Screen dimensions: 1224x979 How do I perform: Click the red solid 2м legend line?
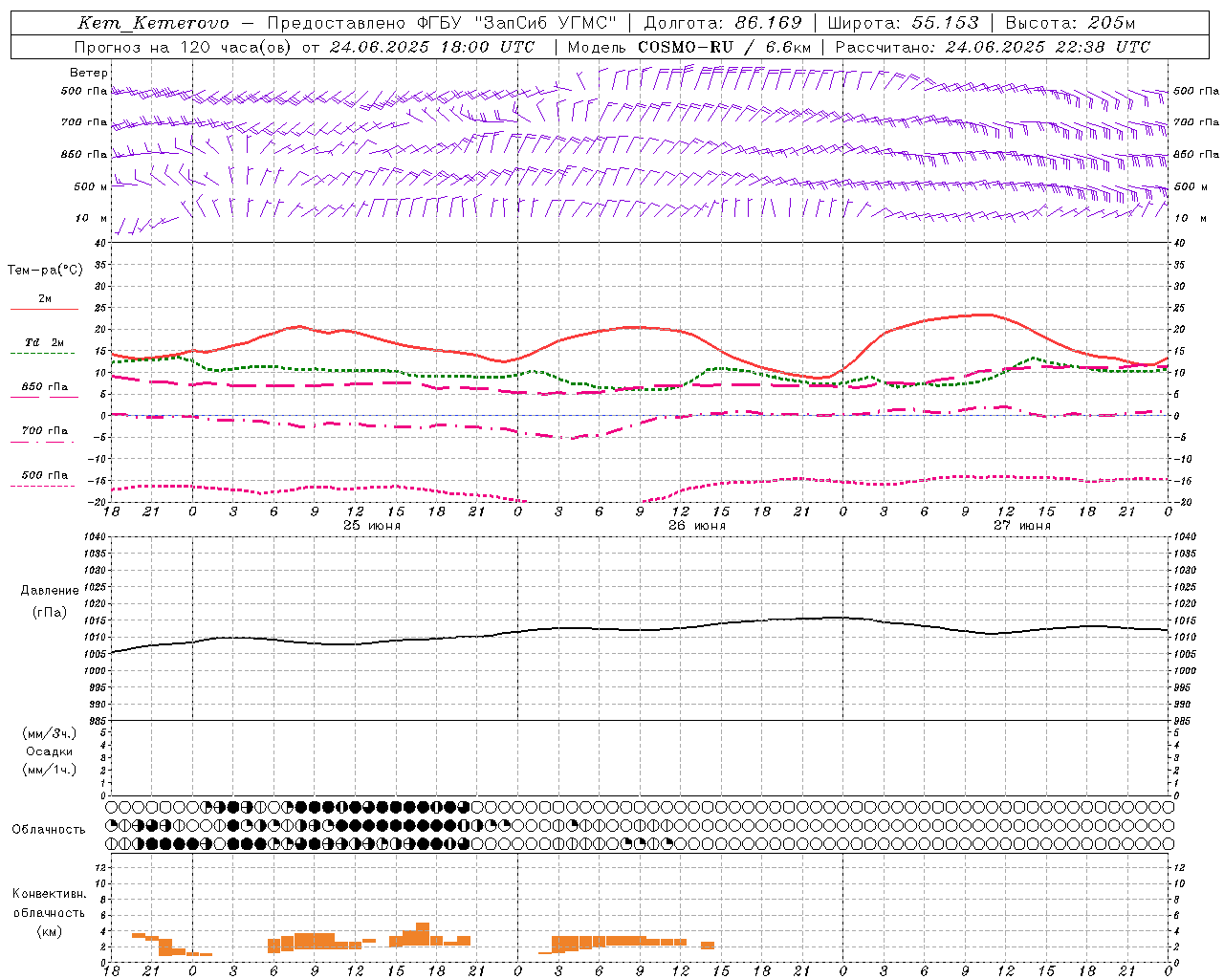point(44,309)
